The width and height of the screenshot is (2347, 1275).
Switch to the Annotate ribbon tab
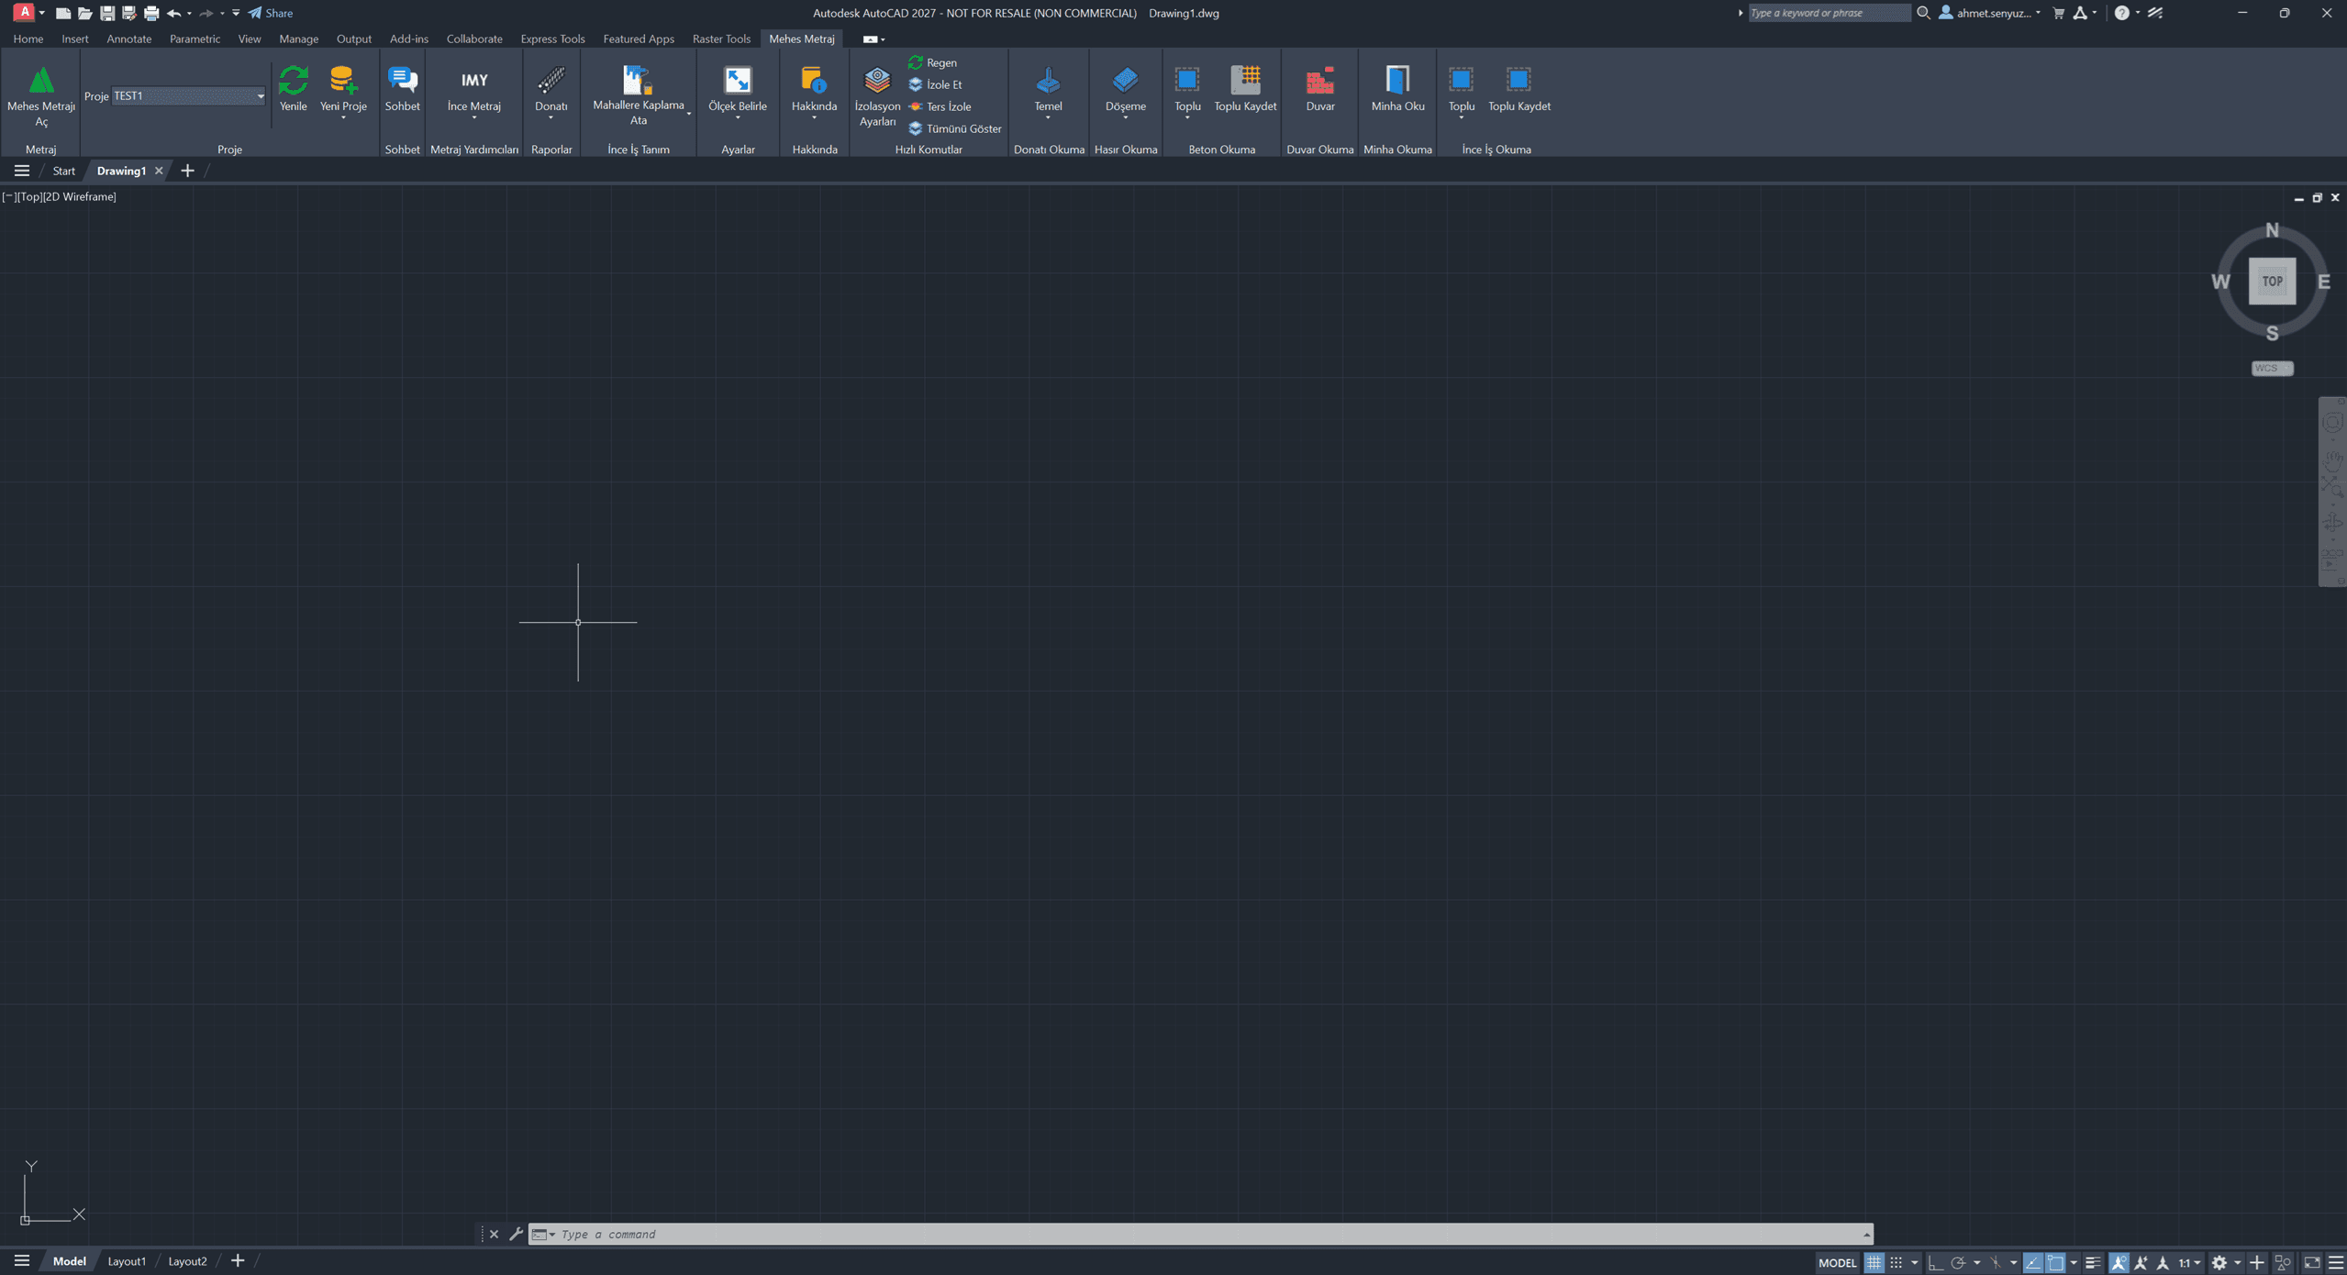click(128, 39)
